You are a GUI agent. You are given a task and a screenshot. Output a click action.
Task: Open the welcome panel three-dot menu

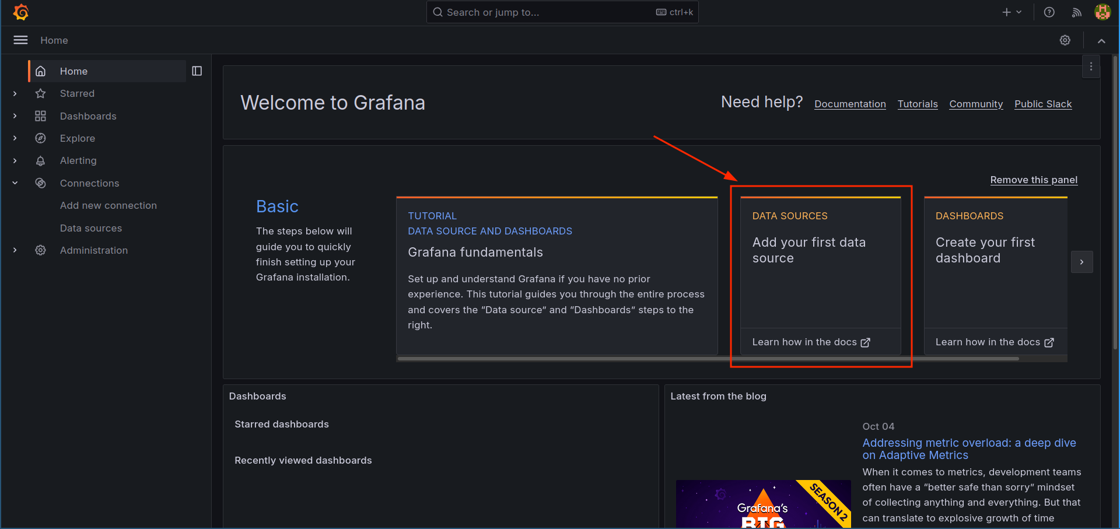[x=1091, y=67]
